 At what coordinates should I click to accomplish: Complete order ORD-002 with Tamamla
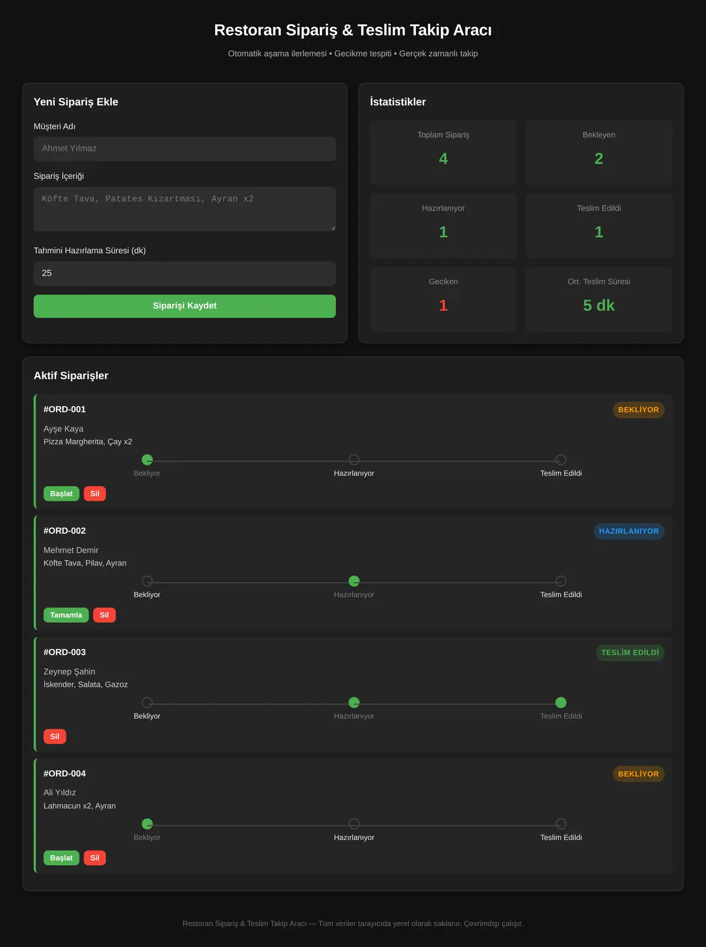pos(66,615)
